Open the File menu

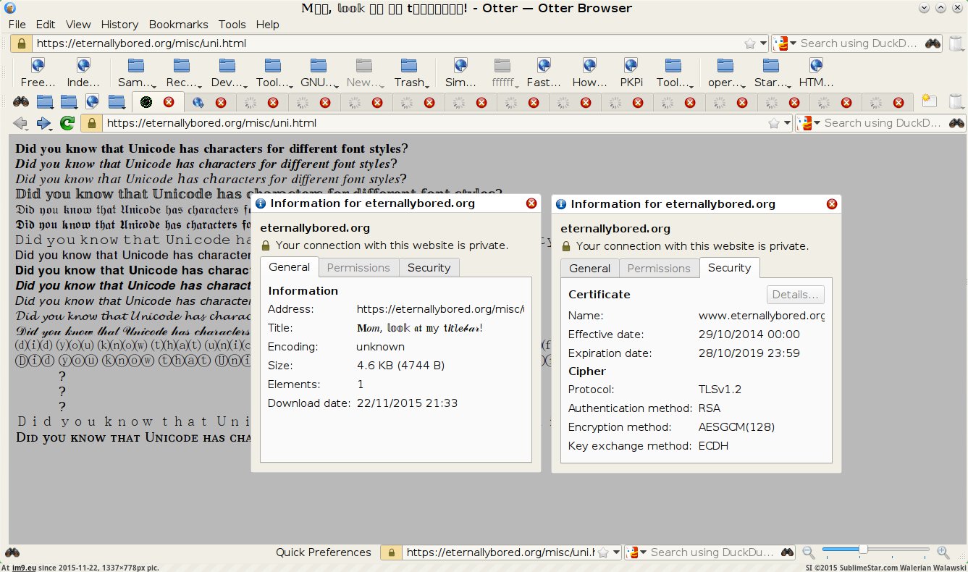[17, 25]
